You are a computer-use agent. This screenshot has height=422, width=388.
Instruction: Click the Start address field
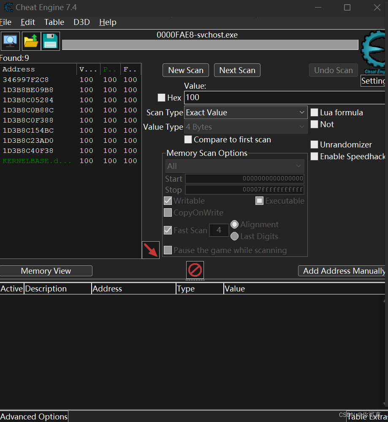[x=244, y=178]
